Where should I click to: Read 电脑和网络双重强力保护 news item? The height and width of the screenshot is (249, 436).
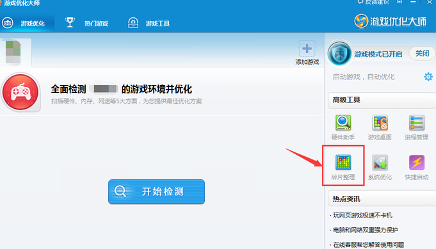366,230
